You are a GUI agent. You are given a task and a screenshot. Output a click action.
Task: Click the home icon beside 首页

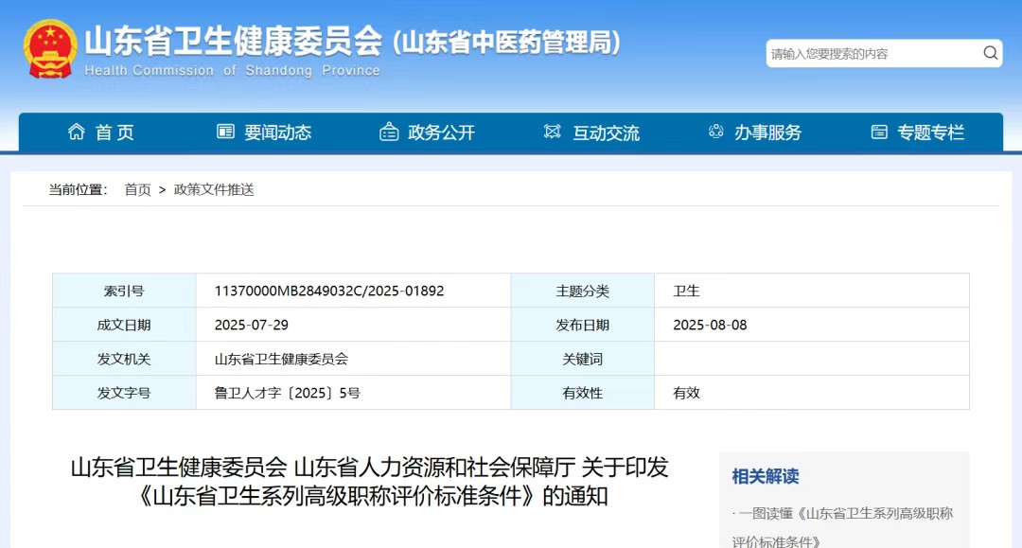(77, 132)
